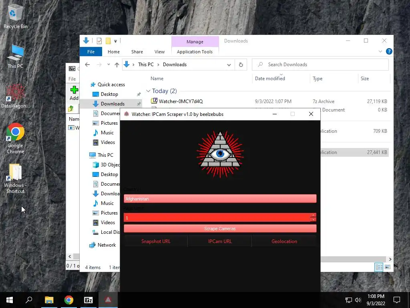Select Videos under This PC
410x308 pixels.
[108, 223]
